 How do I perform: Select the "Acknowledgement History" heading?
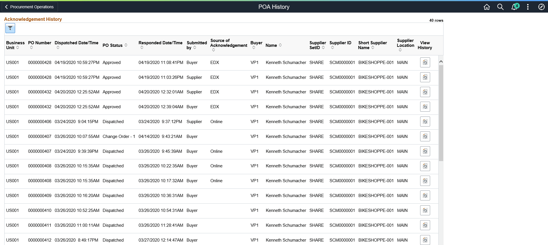(x=33, y=19)
